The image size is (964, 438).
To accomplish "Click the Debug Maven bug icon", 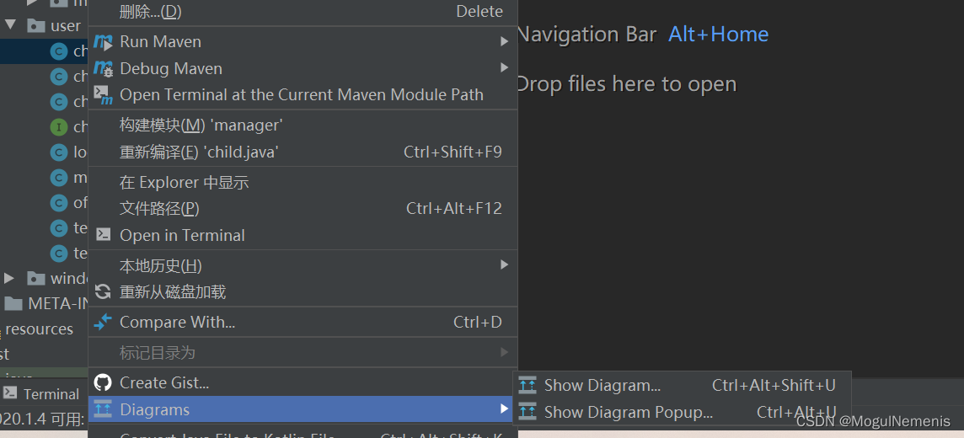I will pos(104,69).
